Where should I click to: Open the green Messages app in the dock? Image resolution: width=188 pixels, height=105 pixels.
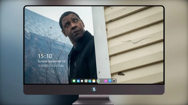coord(74,81)
